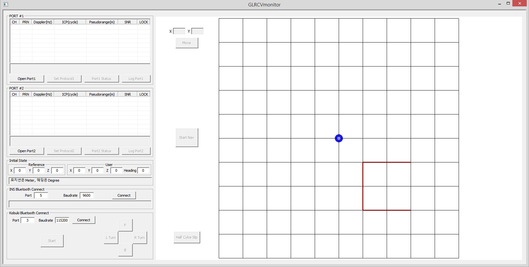Click the PORT #1 PRN column header

[x=26, y=22]
